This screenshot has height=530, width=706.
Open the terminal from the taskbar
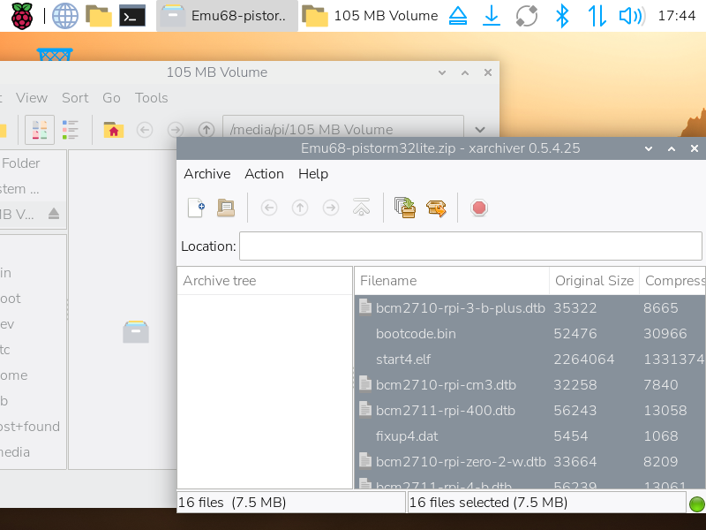[134, 15]
